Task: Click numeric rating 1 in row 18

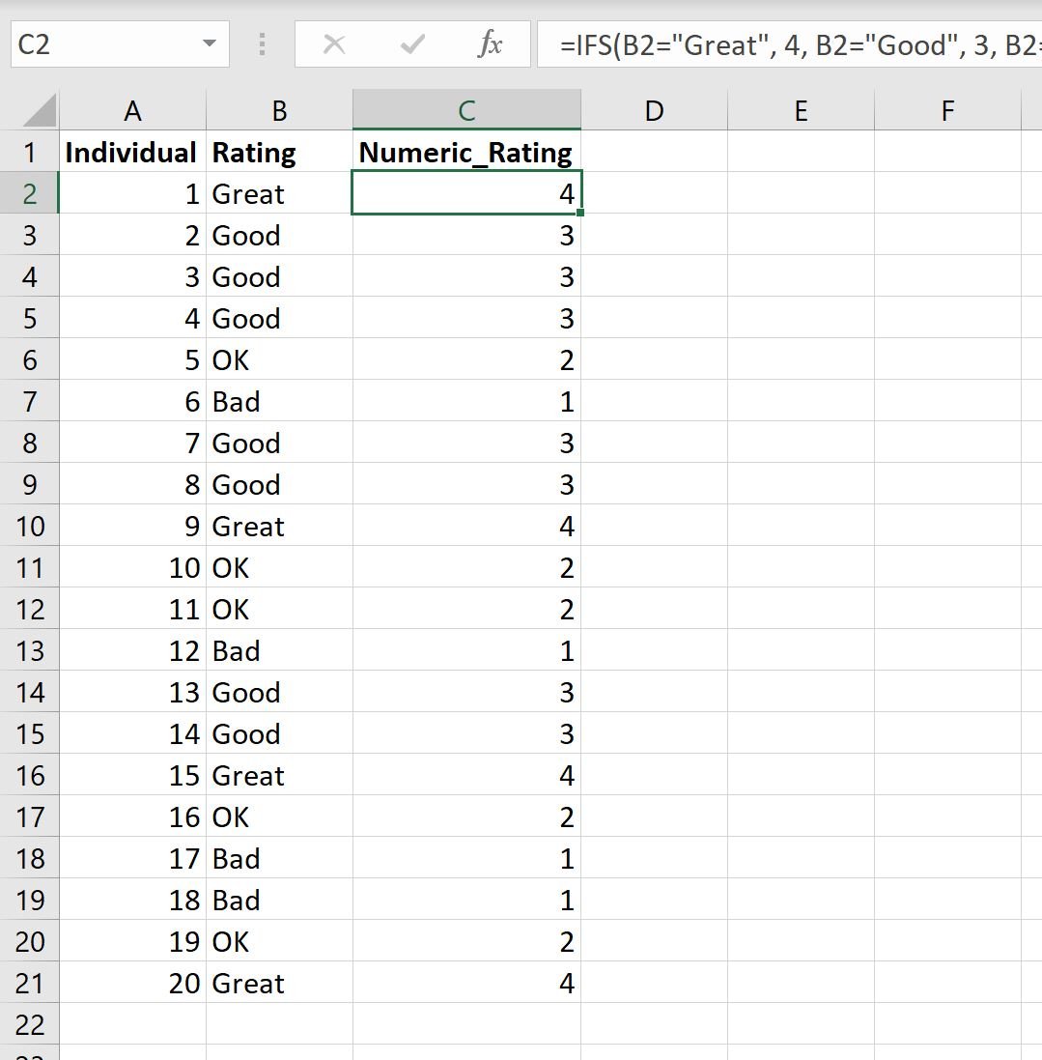Action: click(466, 859)
